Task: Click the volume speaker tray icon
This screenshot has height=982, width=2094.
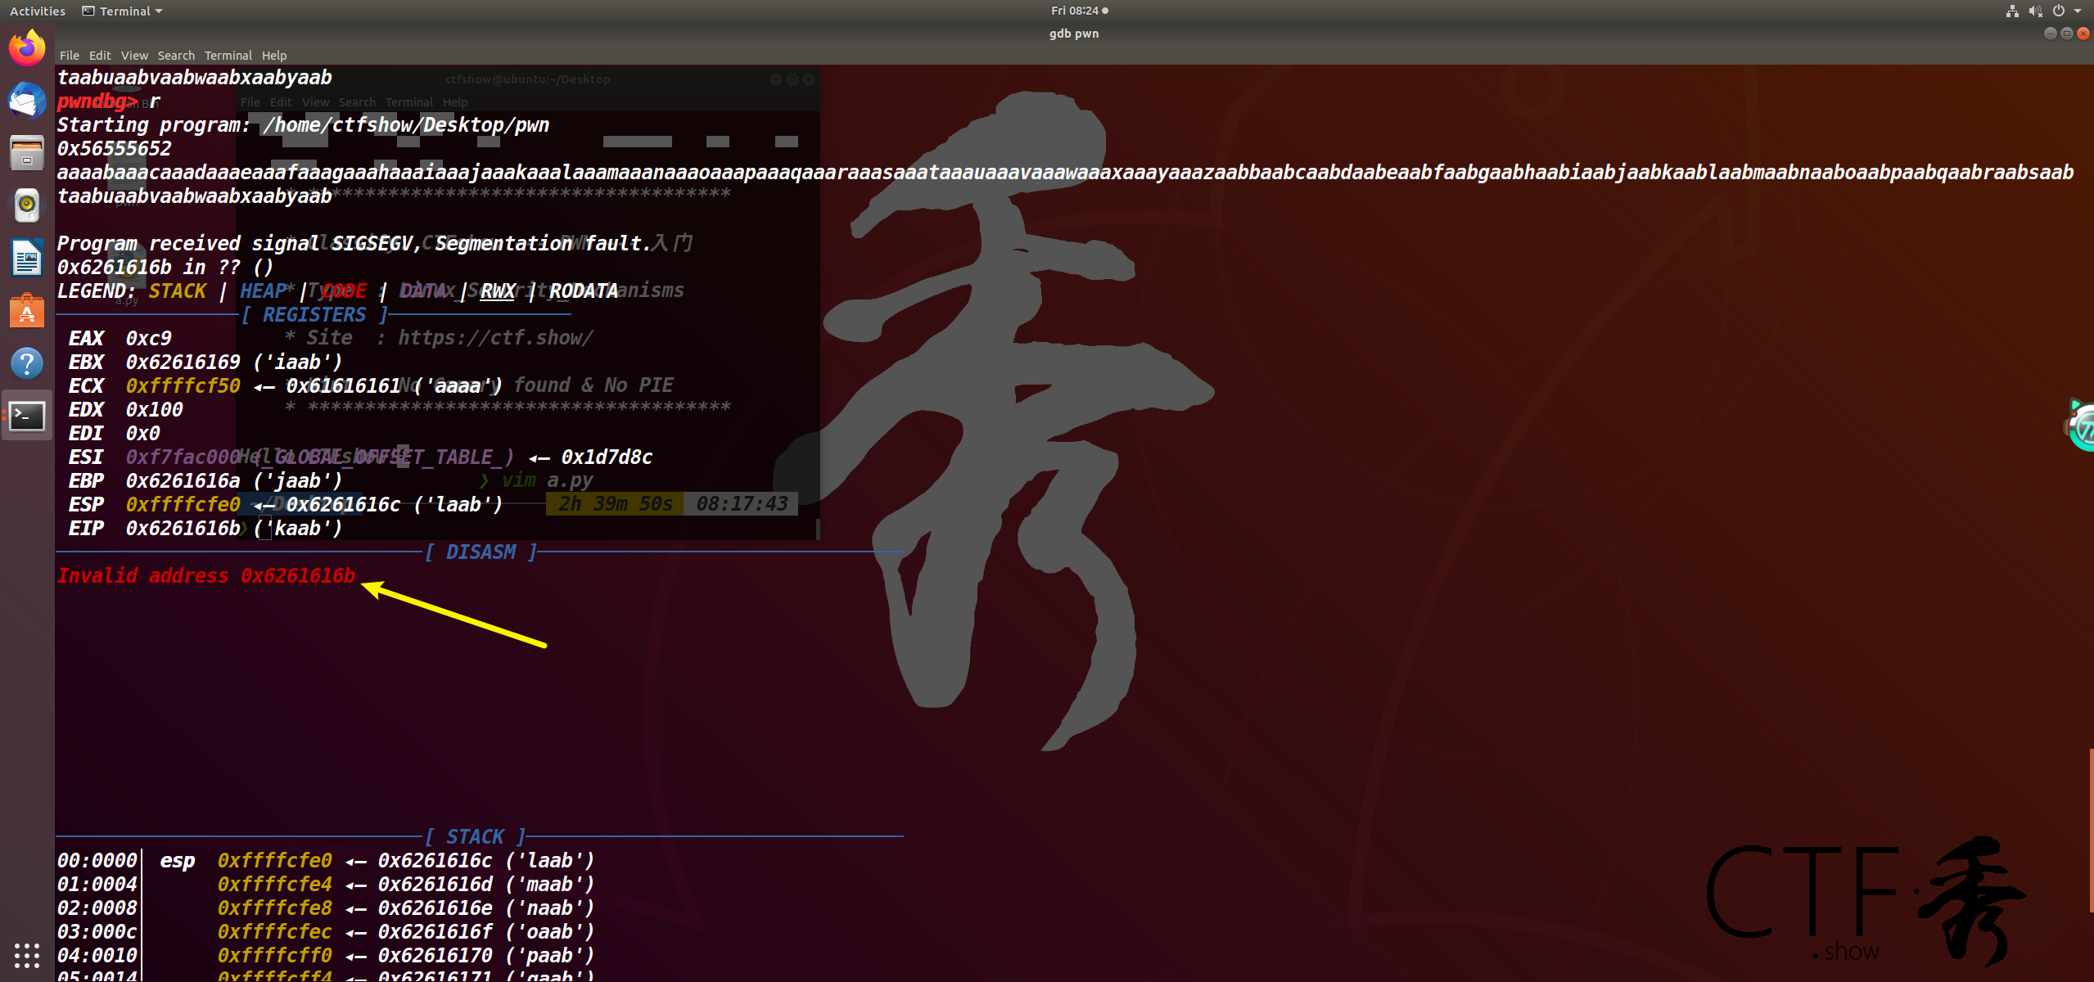Action: click(2035, 11)
